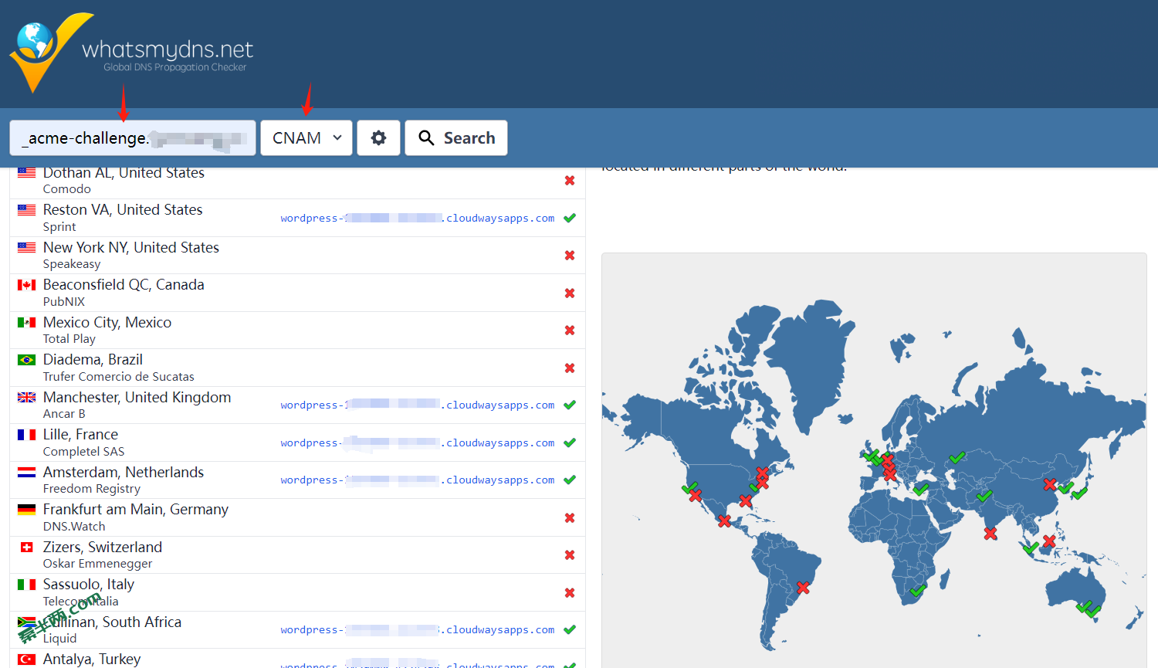Screen dimensions: 1158x668
Task: Select the Freedom Registry provider text
Action: [92, 489]
